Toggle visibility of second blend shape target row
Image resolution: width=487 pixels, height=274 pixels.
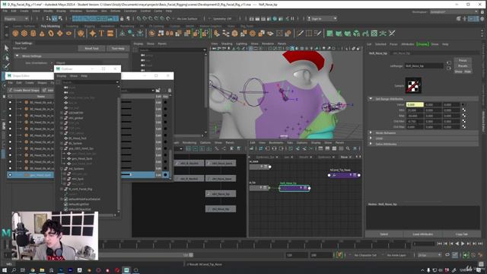(x=10, y=108)
